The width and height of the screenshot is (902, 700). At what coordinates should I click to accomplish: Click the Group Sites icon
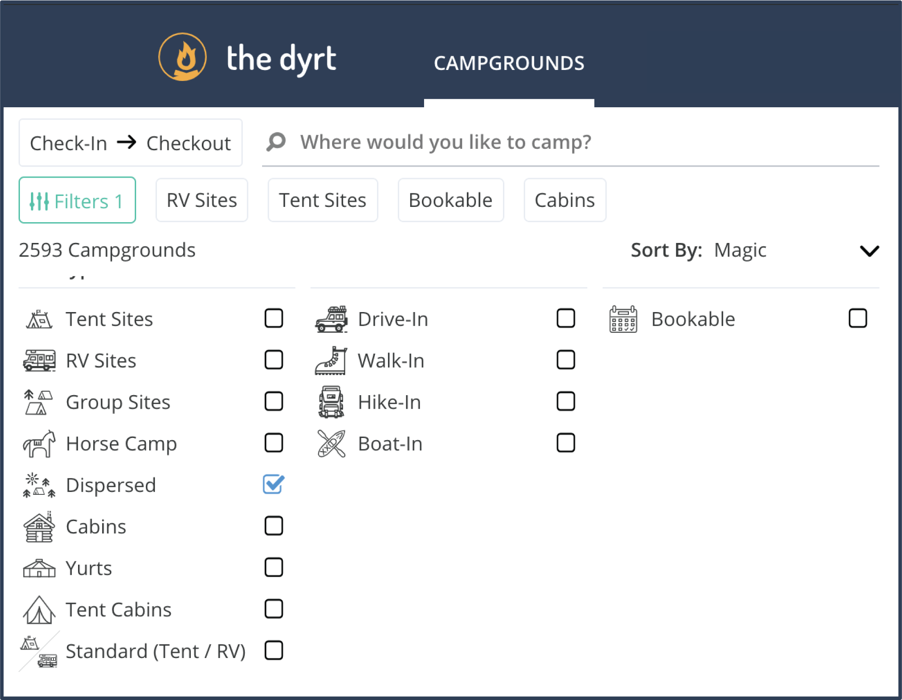[39, 402]
